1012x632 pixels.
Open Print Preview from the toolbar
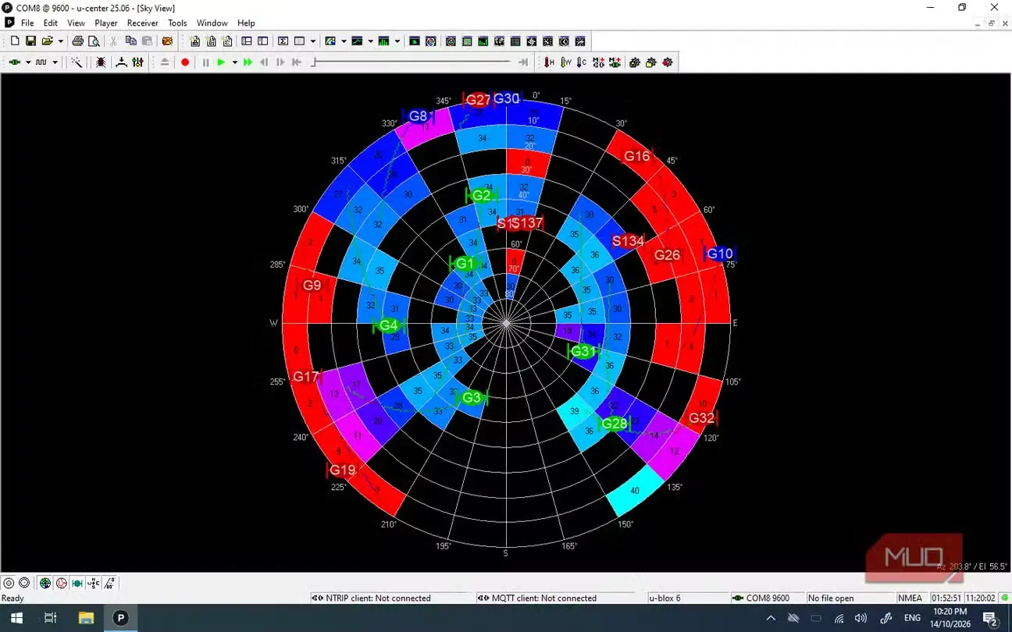[94, 41]
